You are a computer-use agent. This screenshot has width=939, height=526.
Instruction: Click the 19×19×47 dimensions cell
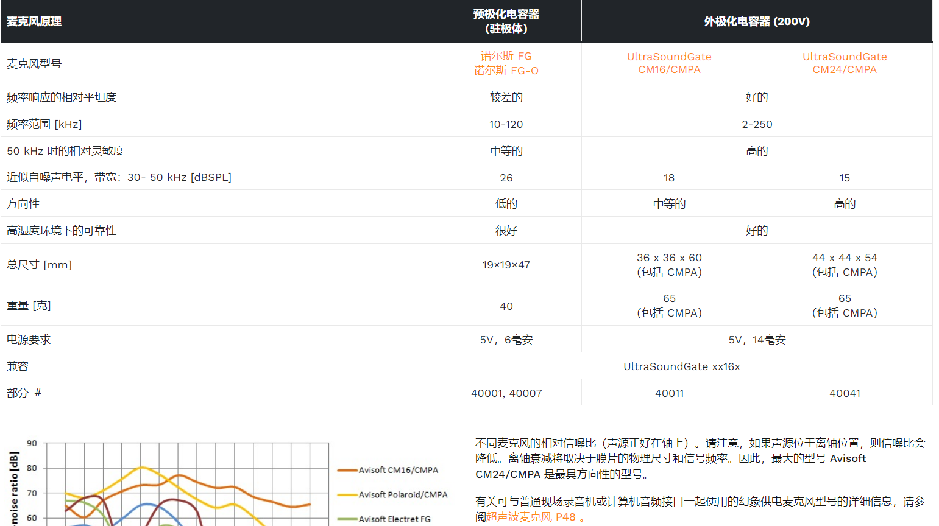click(x=506, y=265)
